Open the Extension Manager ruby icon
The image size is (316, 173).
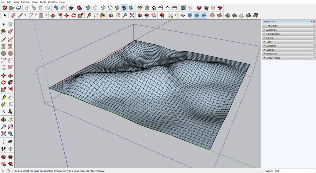click(162, 15)
